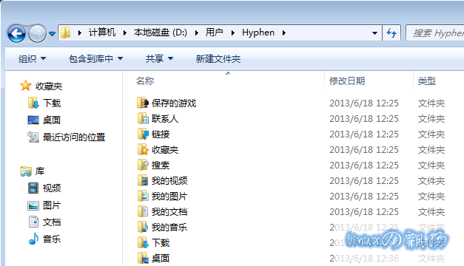Click the 链接 folder name

click(161, 134)
